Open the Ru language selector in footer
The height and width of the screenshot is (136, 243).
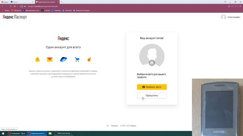(108, 126)
